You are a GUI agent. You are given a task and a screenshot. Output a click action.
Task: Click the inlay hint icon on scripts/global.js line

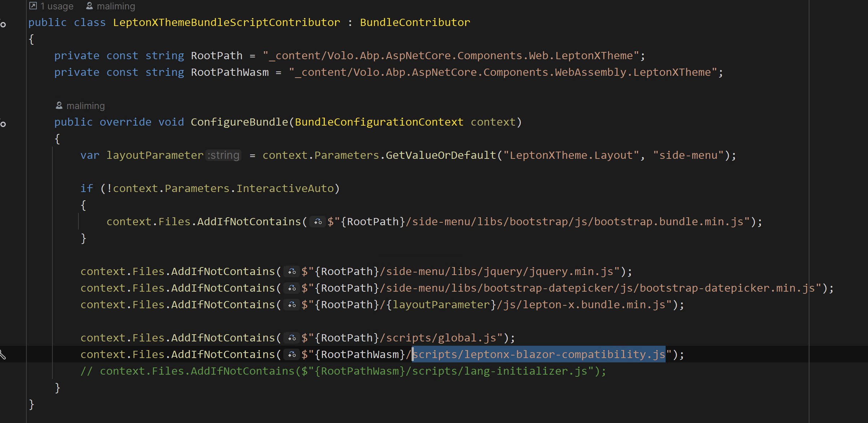292,338
